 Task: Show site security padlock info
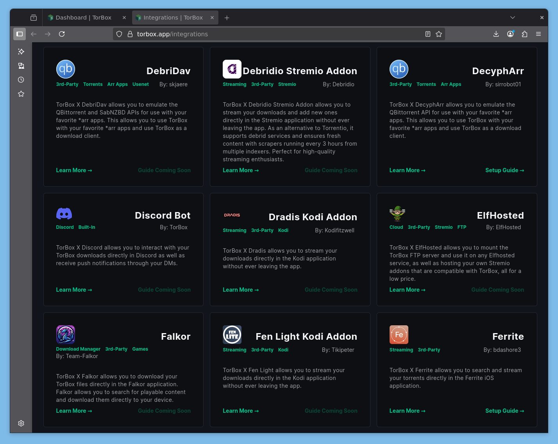click(131, 34)
